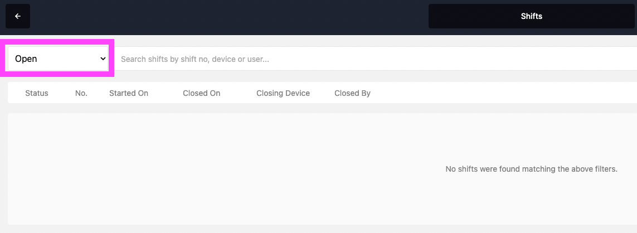This screenshot has height=233, width=637.
Task: Sort by the Started On column
Action: click(129, 93)
